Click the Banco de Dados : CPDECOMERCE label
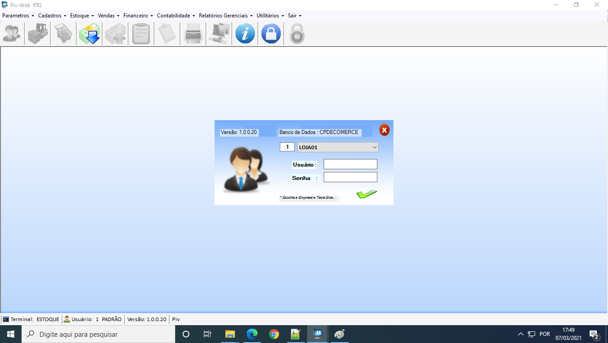Screen dimensions: 608x343 [319, 132]
